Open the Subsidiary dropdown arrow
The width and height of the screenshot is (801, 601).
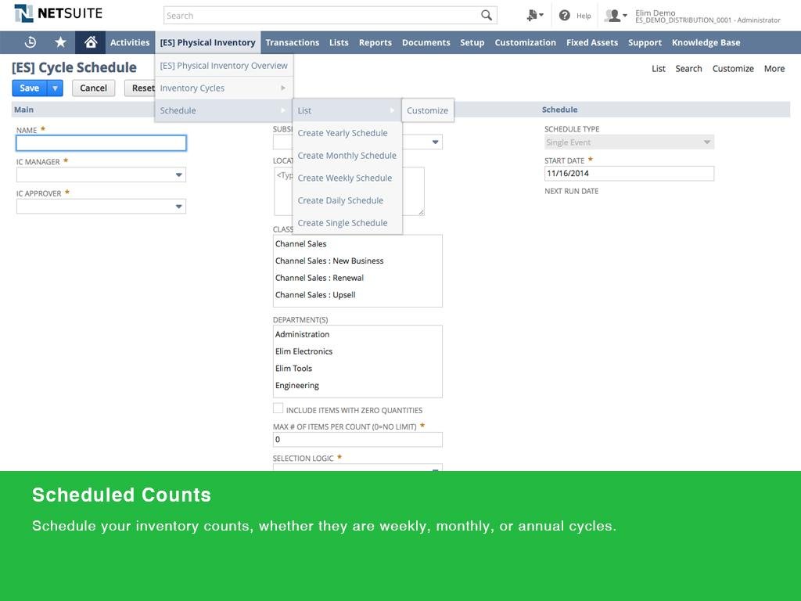click(x=435, y=142)
